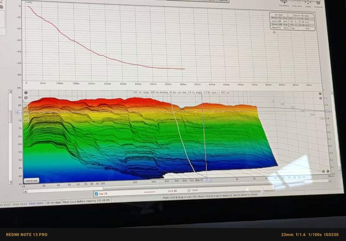Click 'Peak input before clipping' status text
This screenshot has height=241, width=346.
(86, 201)
